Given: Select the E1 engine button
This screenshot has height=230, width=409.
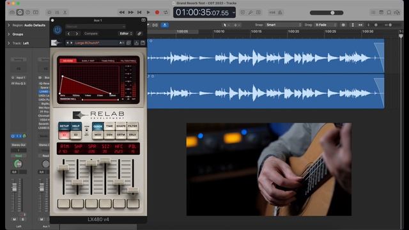Looking at the screenshot, I should click(64, 135).
